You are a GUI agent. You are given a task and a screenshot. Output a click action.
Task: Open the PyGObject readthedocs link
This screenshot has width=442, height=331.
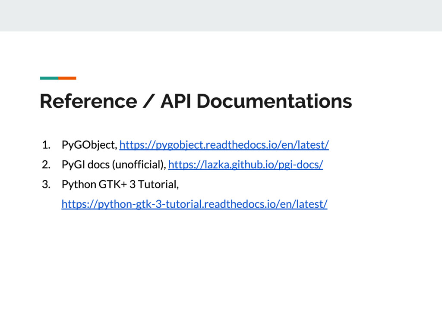[224, 145]
